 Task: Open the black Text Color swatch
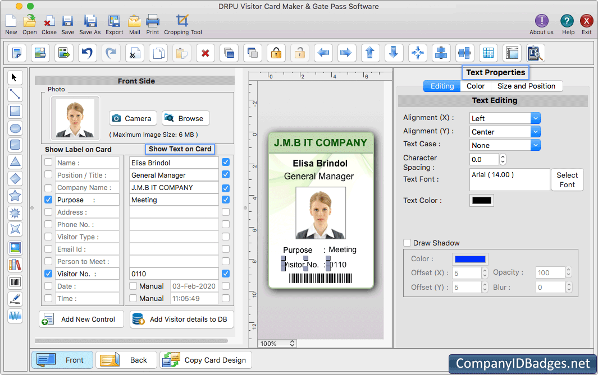pos(482,200)
